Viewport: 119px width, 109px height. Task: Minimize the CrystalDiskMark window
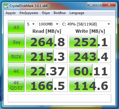(91, 4)
